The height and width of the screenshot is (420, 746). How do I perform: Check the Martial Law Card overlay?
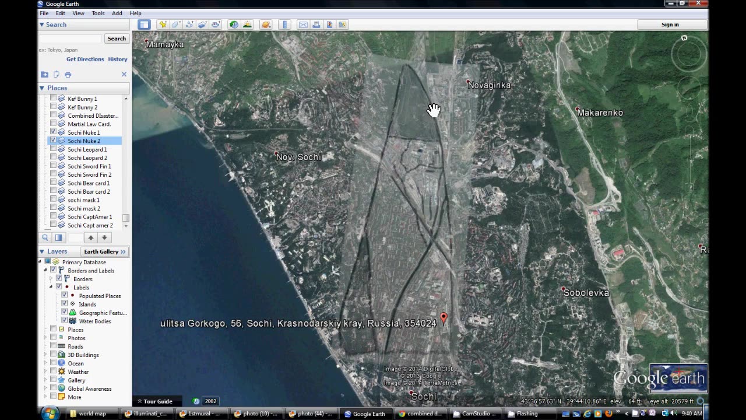pyautogui.click(x=53, y=124)
